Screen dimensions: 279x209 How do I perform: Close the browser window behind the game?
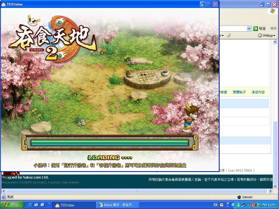(275, 4)
